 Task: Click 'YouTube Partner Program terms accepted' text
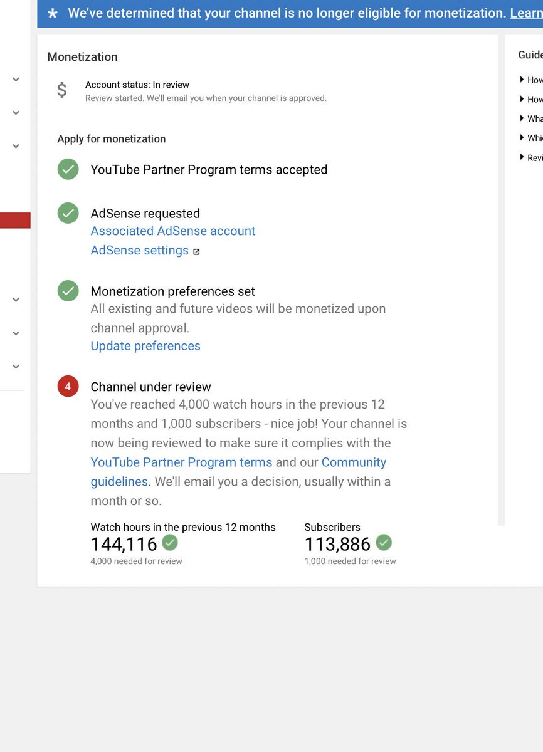pos(209,170)
